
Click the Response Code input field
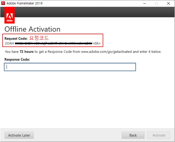tap(70, 67)
